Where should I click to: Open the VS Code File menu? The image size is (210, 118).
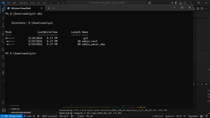9,3
